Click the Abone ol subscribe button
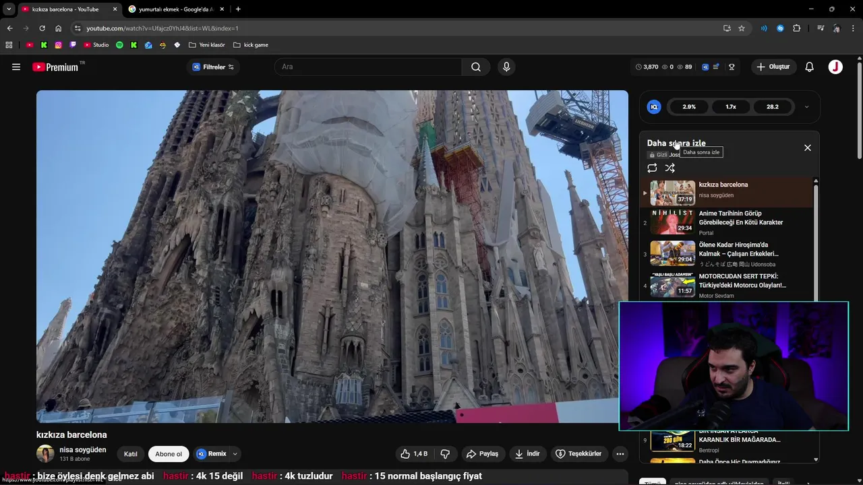 (x=169, y=454)
